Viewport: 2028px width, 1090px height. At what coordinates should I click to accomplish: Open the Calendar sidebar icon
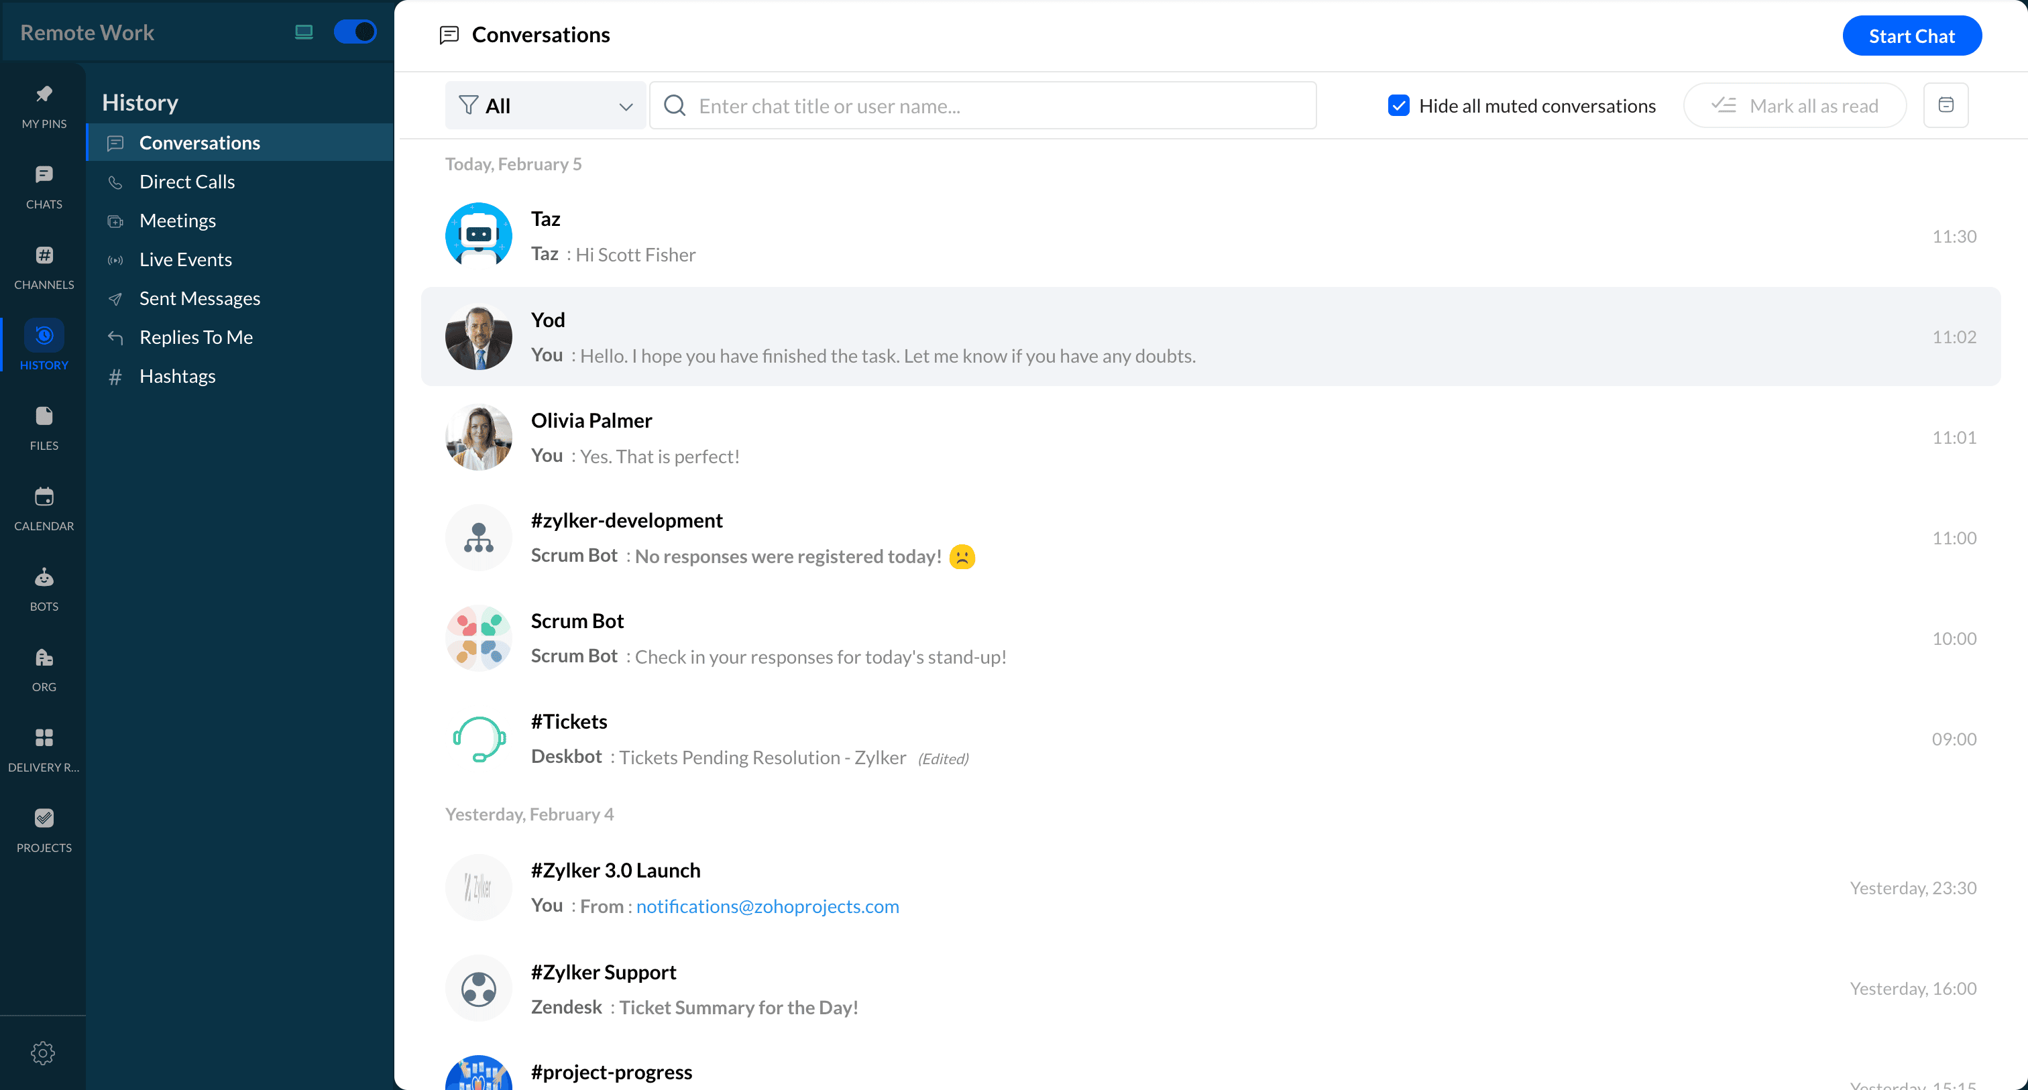click(x=44, y=508)
